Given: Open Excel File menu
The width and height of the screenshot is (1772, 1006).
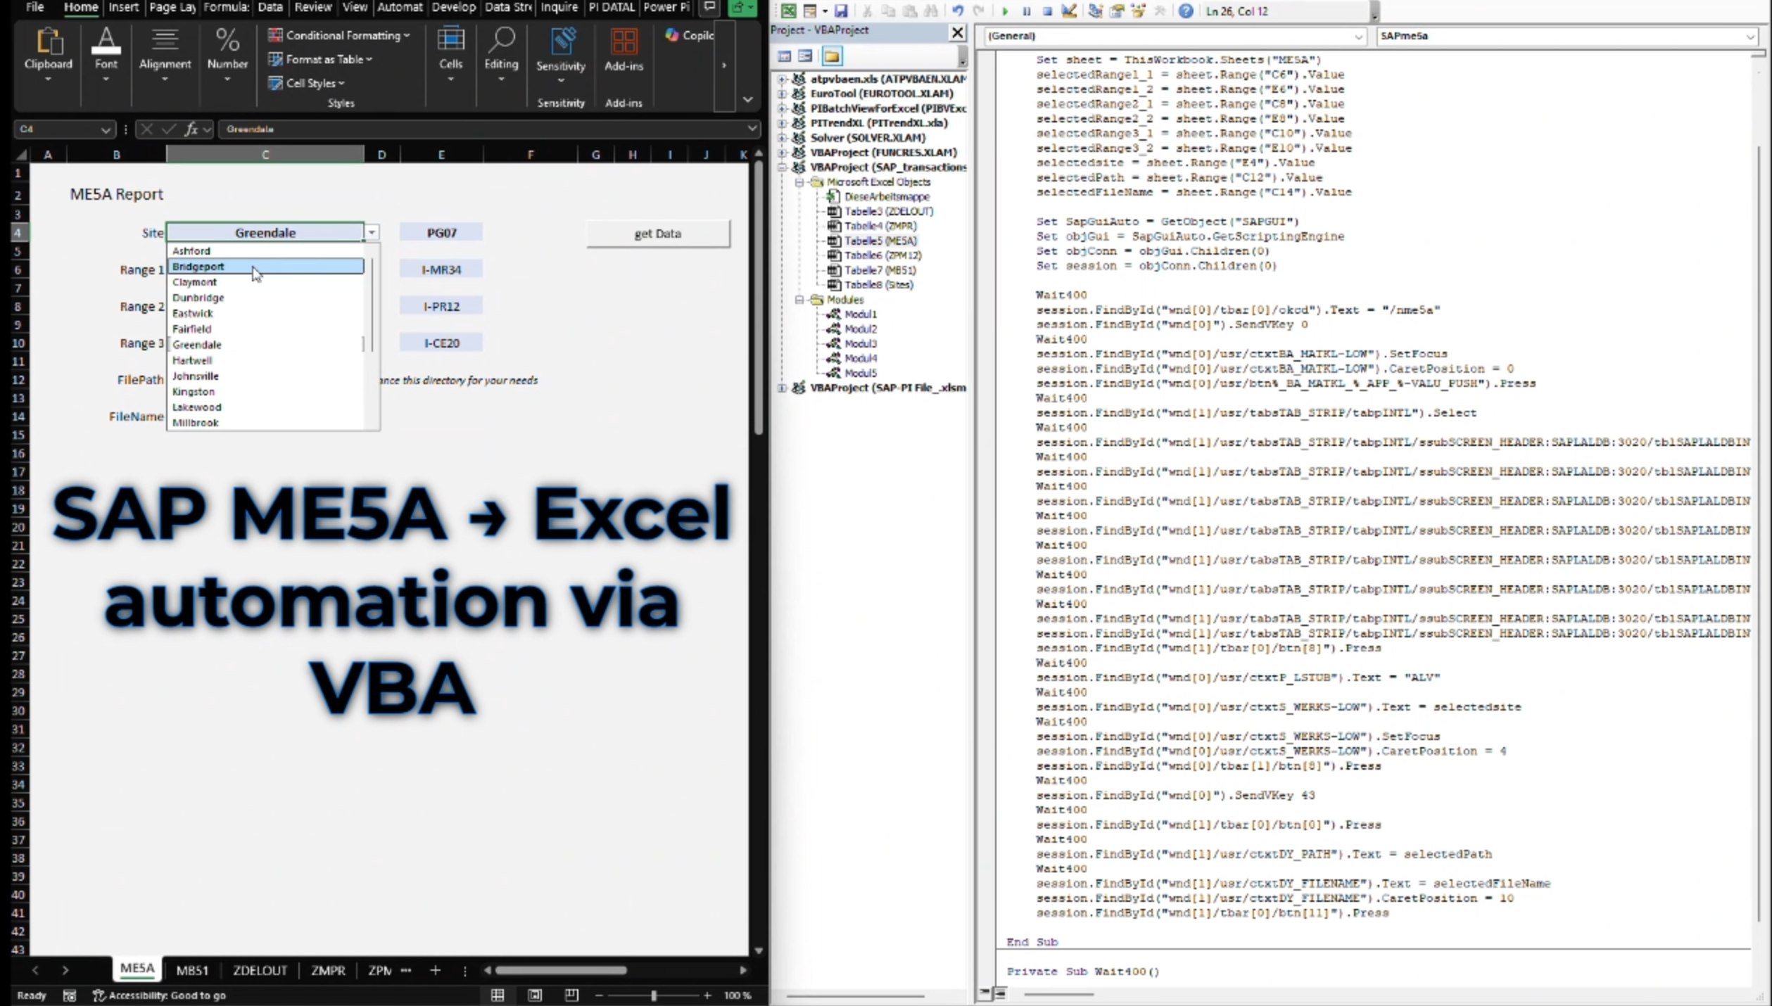Looking at the screenshot, I should coord(34,7).
